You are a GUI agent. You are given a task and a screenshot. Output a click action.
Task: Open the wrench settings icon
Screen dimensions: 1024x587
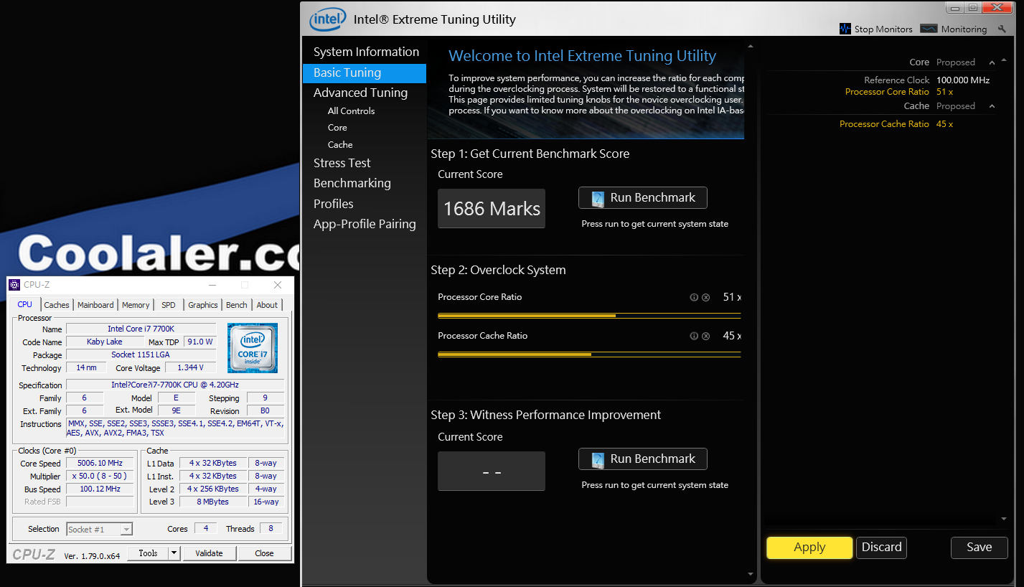[x=1002, y=29]
